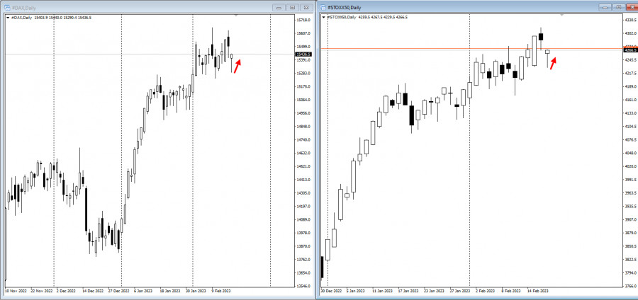This screenshot has height=300, width=638.
Task: Click the #DAX,Daily window chart icon
Action: point(7,8)
